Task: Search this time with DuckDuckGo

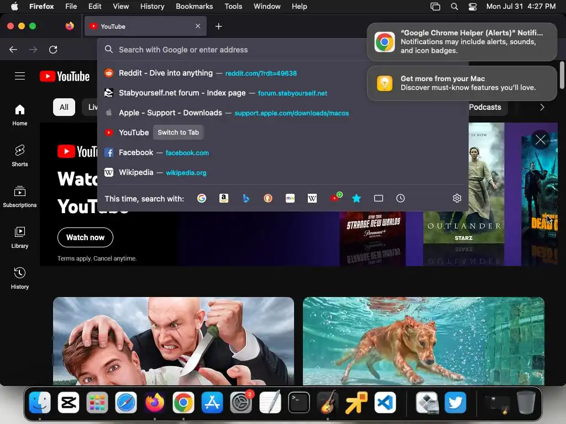Action: (268, 198)
